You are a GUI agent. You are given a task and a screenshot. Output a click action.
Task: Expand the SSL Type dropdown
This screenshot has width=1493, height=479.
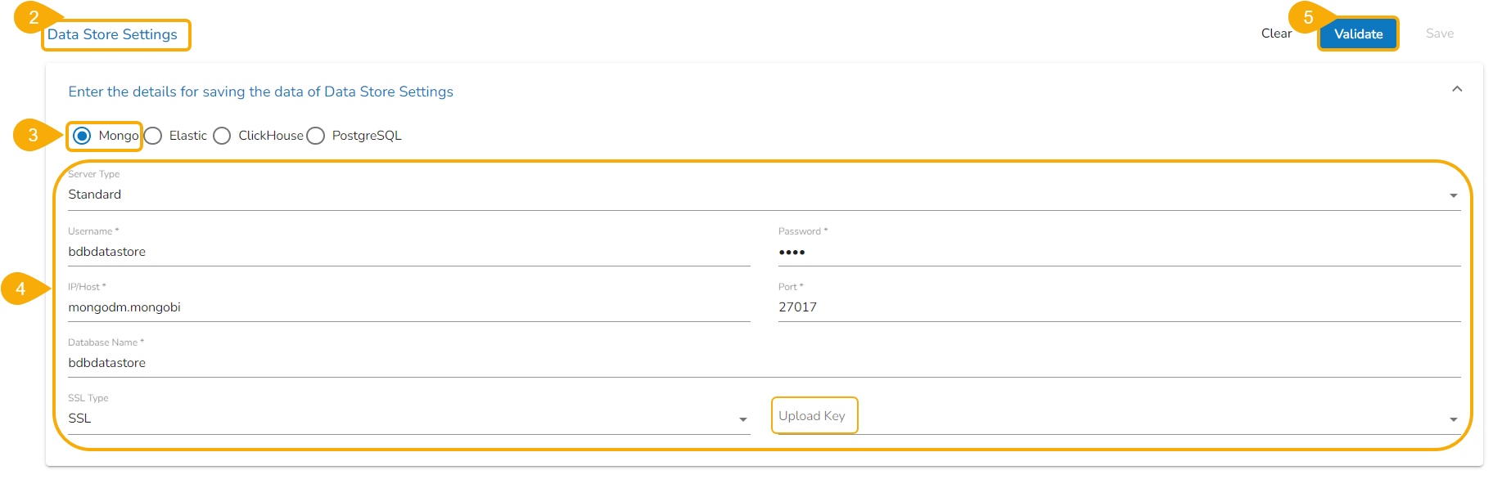coord(742,419)
